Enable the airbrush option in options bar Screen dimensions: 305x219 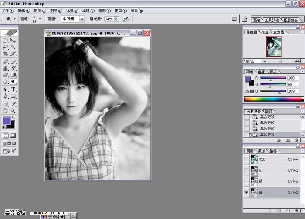[x=126, y=19]
